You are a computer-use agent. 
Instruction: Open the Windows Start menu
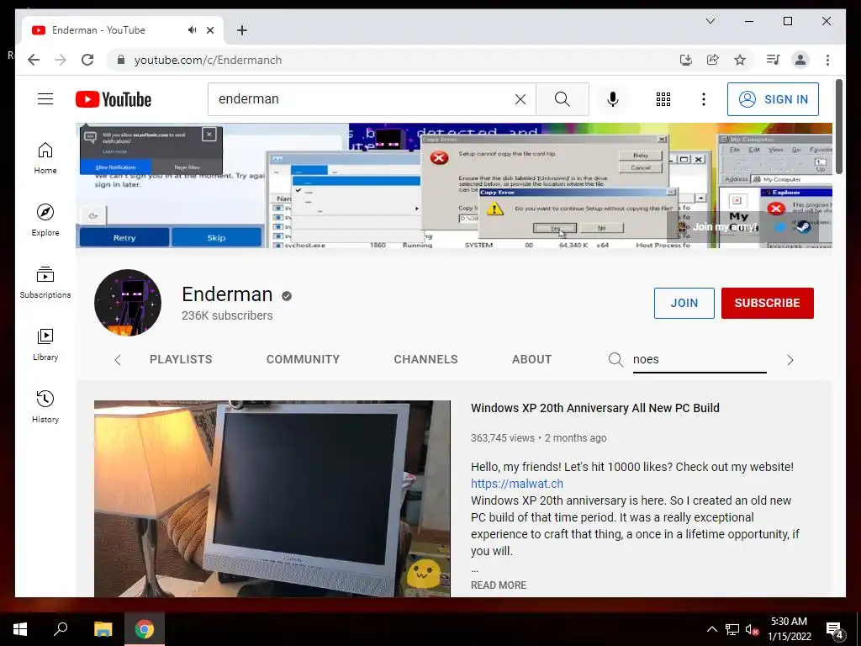click(20, 629)
